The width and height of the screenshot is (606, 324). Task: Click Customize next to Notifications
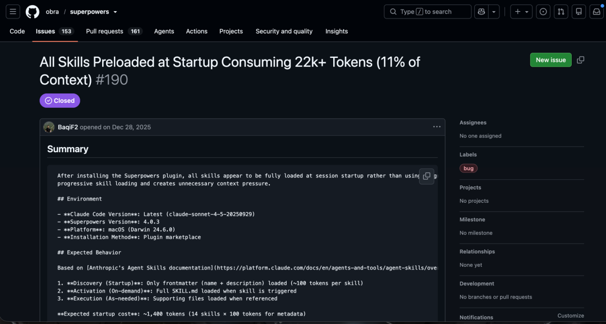571,316
